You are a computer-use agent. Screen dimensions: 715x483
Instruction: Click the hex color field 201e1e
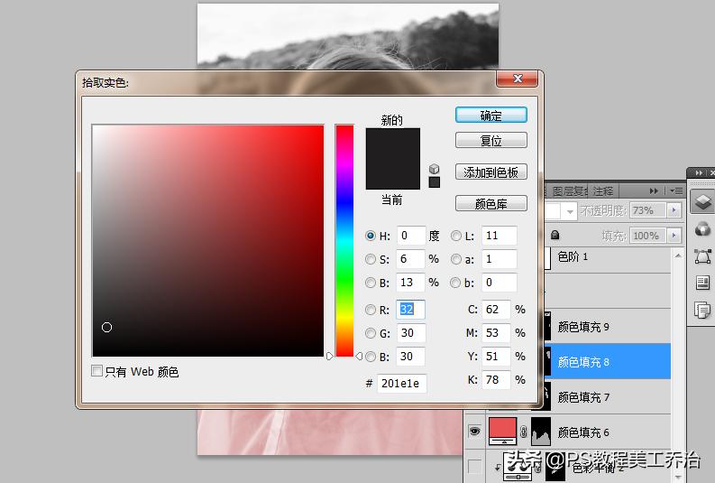[x=402, y=384]
